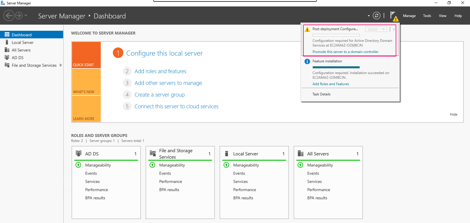
Task: Open the View menu
Action: tap(443, 16)
